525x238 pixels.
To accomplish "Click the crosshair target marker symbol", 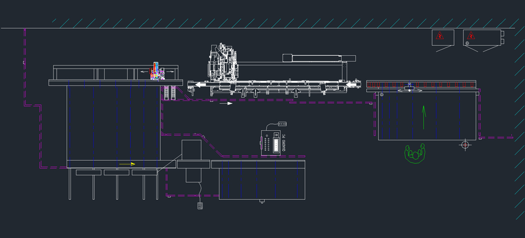I will coord(466,144).
